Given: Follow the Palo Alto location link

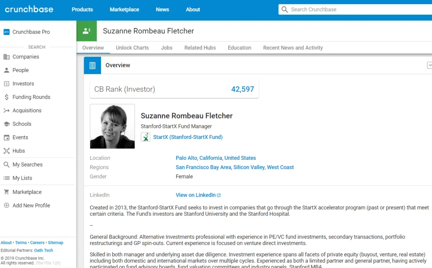Looking at the screenshot, I should coord(186,158).
